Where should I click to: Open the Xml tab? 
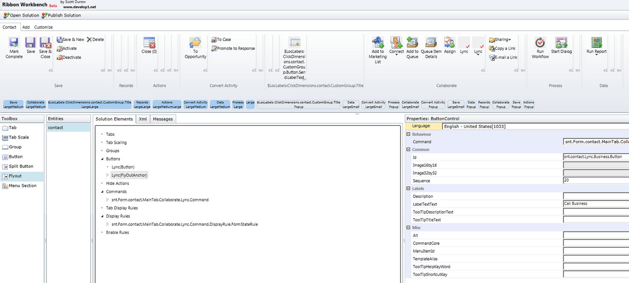(x=143, y=119)
